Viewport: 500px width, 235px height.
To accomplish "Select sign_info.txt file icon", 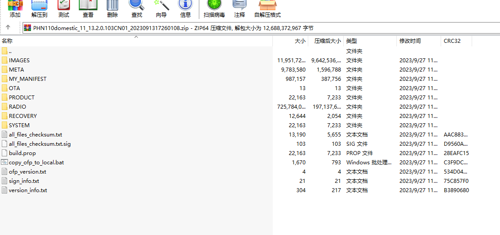I will (x=4, y=181).
